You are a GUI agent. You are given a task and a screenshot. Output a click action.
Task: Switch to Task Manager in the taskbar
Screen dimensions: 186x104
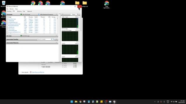coord(110,102)
